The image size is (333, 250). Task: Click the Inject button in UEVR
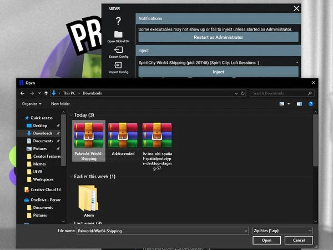pos(218,72)
